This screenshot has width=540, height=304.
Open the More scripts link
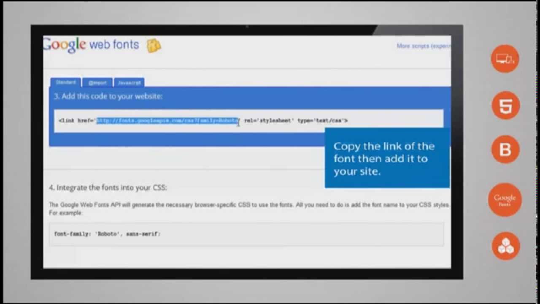tap(424, 46)
